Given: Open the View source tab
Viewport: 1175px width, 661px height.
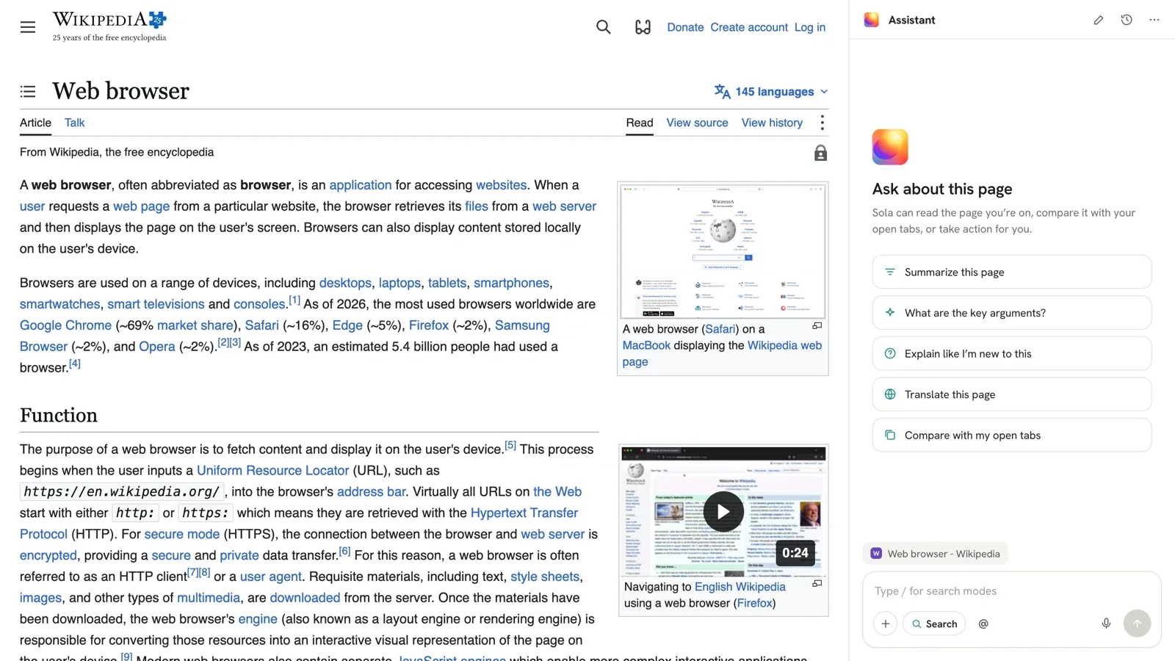Looking at the screenshot, I should 697,123.
